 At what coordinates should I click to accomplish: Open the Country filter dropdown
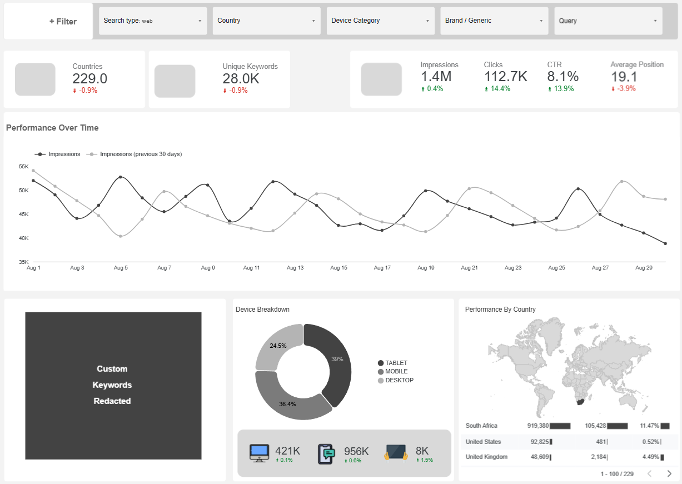[266, 21]
